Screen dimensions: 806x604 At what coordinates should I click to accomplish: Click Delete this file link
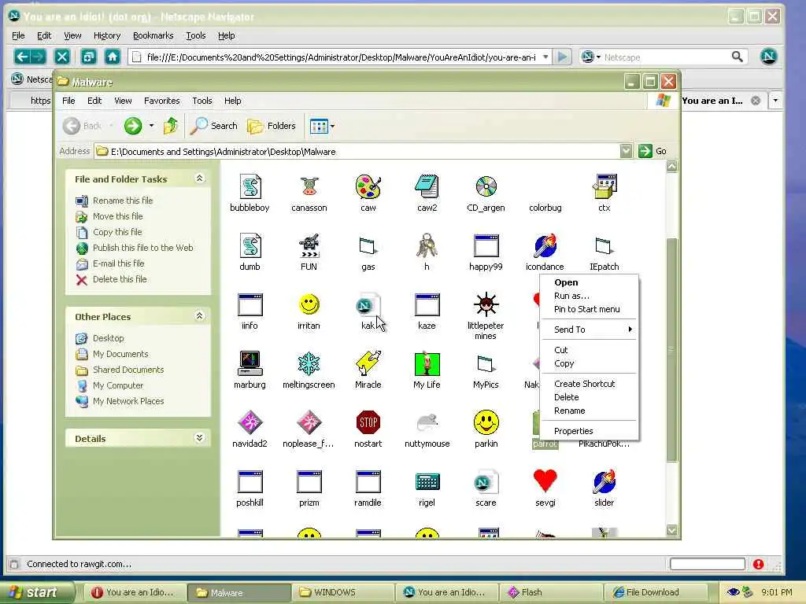[x=120, y=279]
